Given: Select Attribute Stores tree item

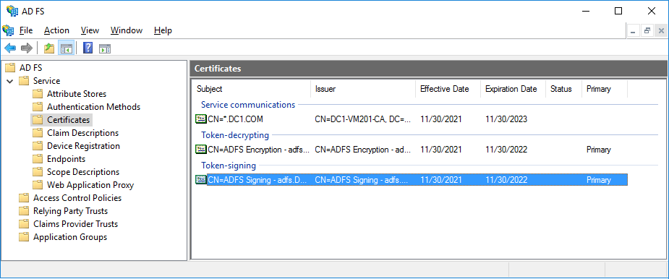Looking at the screenshot, I should (x=77, y=94).
